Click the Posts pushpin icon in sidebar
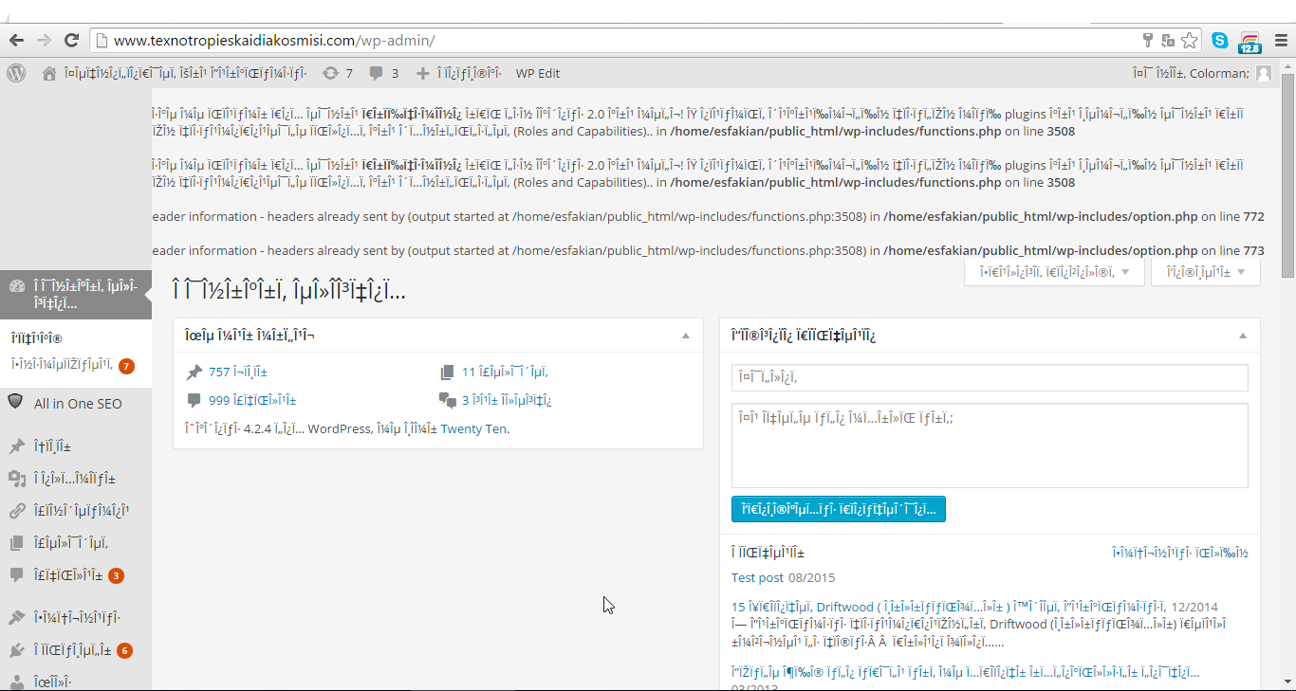This screenshot has height=691, width=1296. 16,446
